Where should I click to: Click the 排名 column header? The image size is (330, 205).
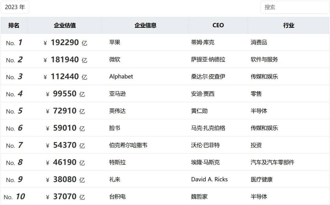click(x=14, y=25)
